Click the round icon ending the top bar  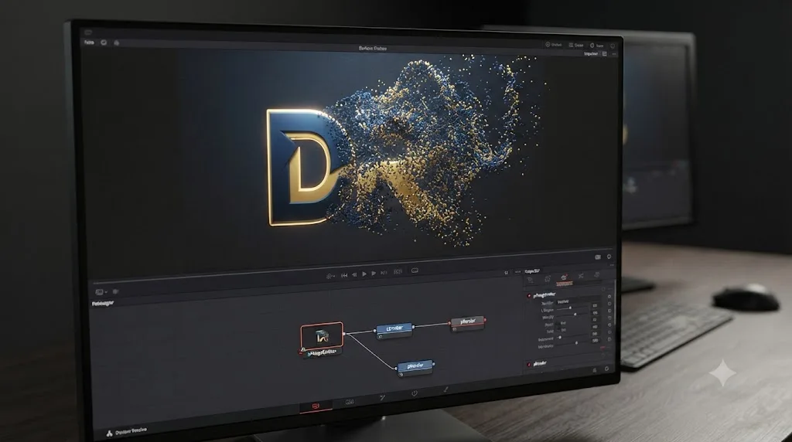click(613, 46)
